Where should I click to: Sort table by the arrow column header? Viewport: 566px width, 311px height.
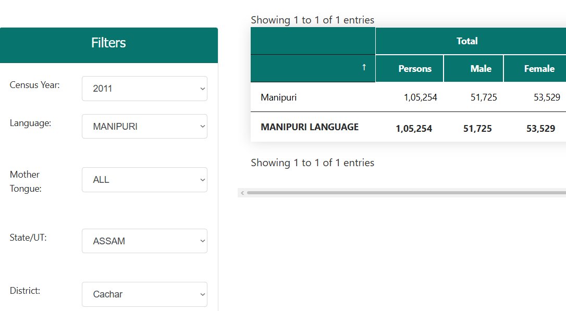tap(313, 68)
